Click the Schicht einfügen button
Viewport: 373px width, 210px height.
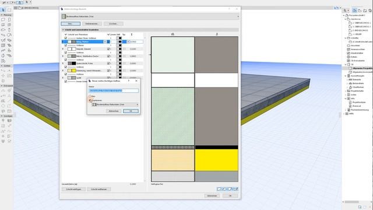[x=73, y=189]
